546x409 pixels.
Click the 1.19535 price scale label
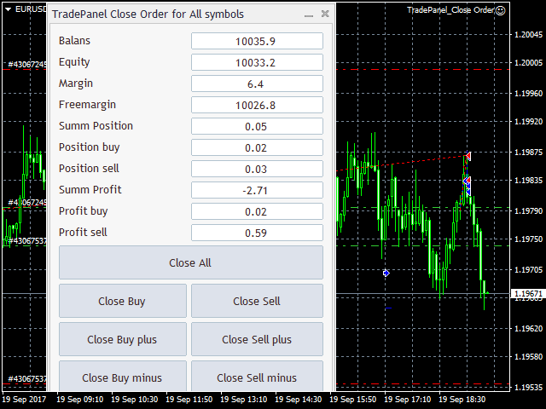(x=528, y=387)
